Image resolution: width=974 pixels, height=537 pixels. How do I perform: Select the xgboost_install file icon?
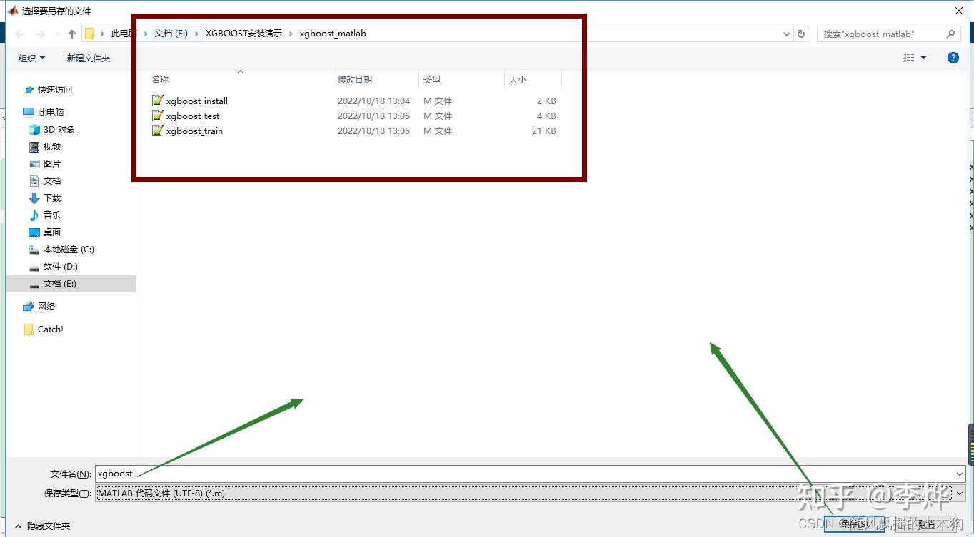157,101
